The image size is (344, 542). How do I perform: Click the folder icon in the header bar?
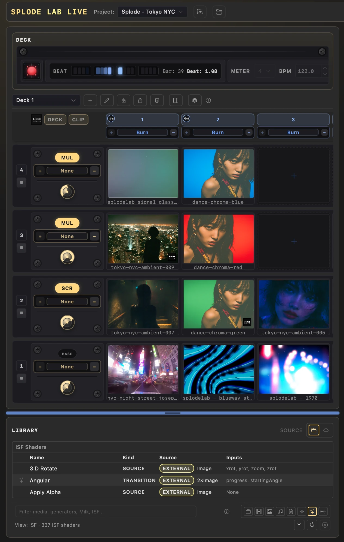pos(219,12)
